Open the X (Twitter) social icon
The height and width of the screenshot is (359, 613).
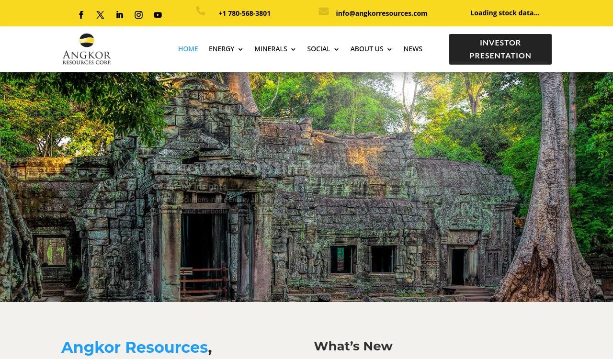100,15
